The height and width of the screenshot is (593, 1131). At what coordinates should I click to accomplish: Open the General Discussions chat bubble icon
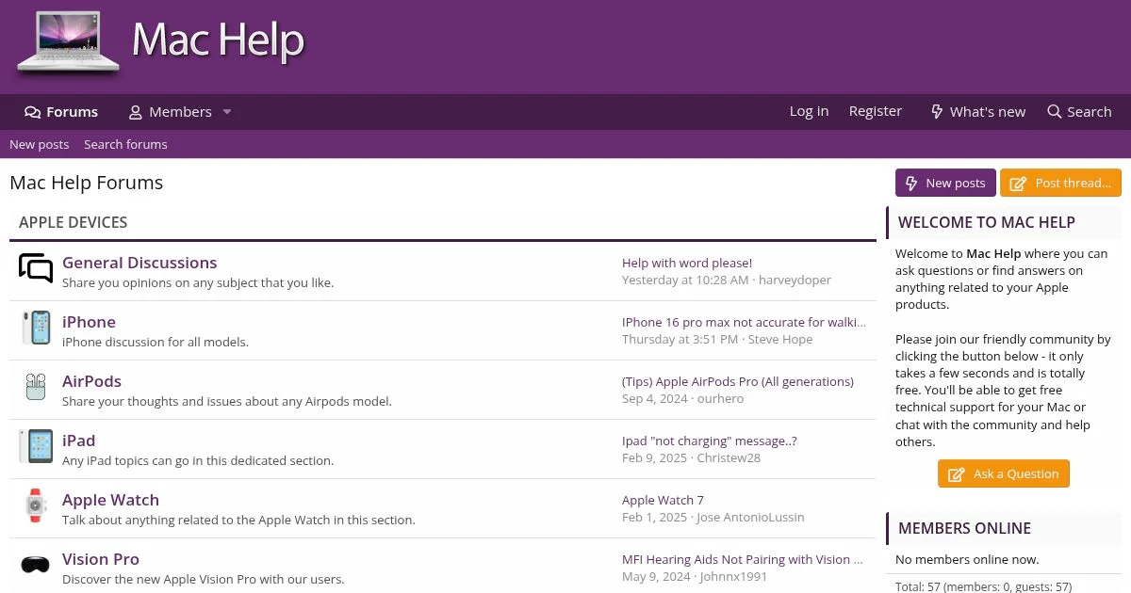point(36,269)
